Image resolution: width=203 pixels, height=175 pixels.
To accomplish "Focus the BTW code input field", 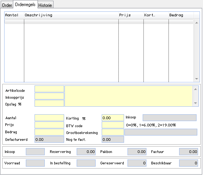I will [113, 125].
